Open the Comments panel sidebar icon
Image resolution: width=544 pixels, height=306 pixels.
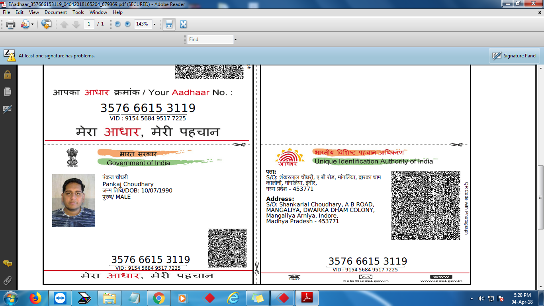point(7,263)
